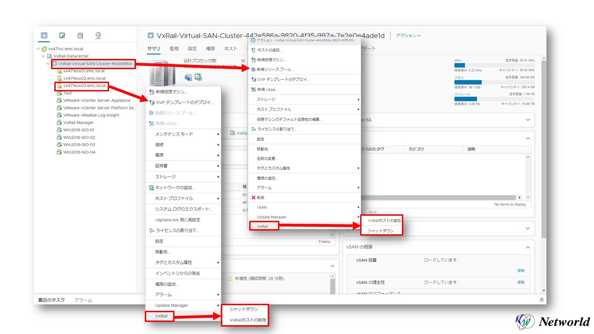Collapse the vx471vc.emc.local tree node

(38, 49)
